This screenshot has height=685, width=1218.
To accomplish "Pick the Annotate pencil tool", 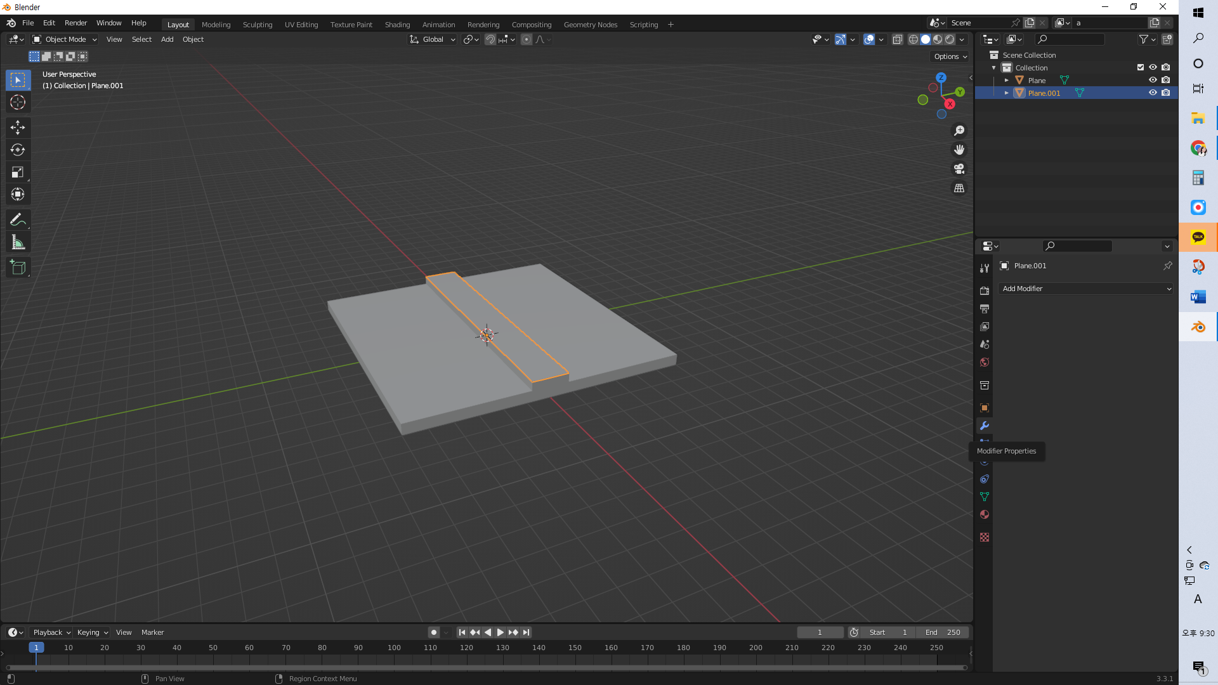I will (18, 220).
